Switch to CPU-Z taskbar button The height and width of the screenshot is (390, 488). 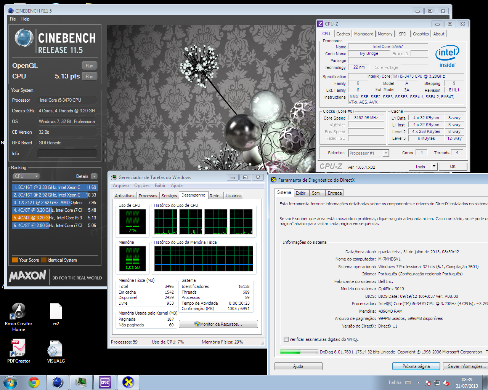click(x=104, y=382)
